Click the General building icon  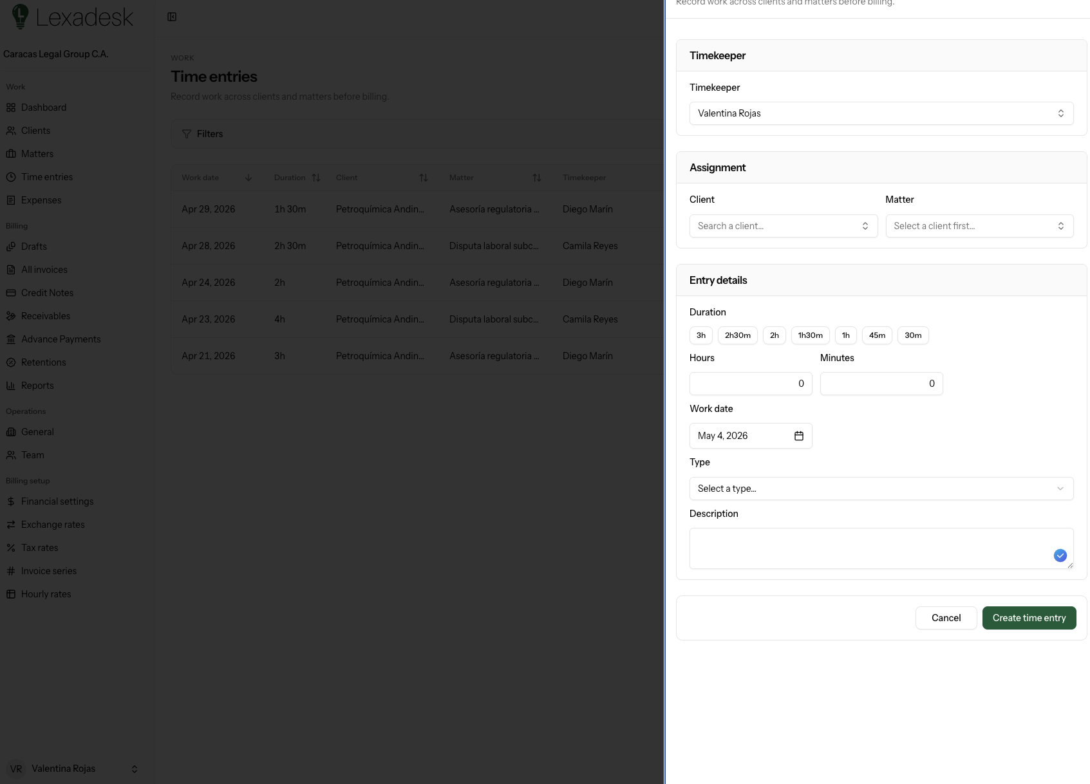point(11,432)
